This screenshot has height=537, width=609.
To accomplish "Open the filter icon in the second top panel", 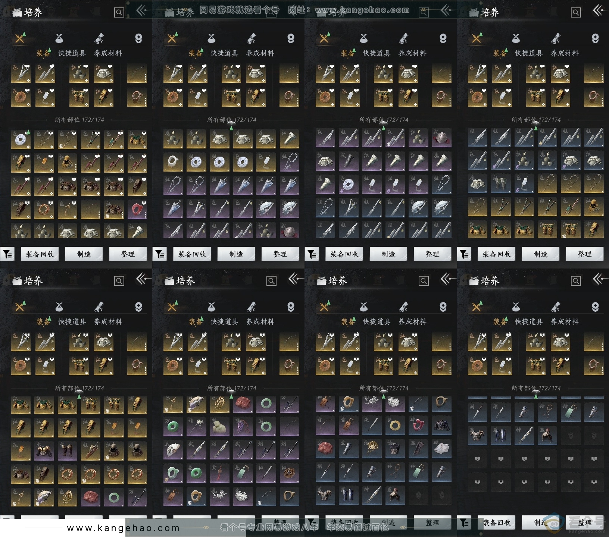I will click(x=160, y=254).
